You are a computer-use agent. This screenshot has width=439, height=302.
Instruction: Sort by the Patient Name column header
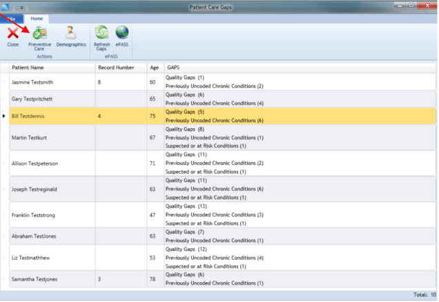pos(51,68)
